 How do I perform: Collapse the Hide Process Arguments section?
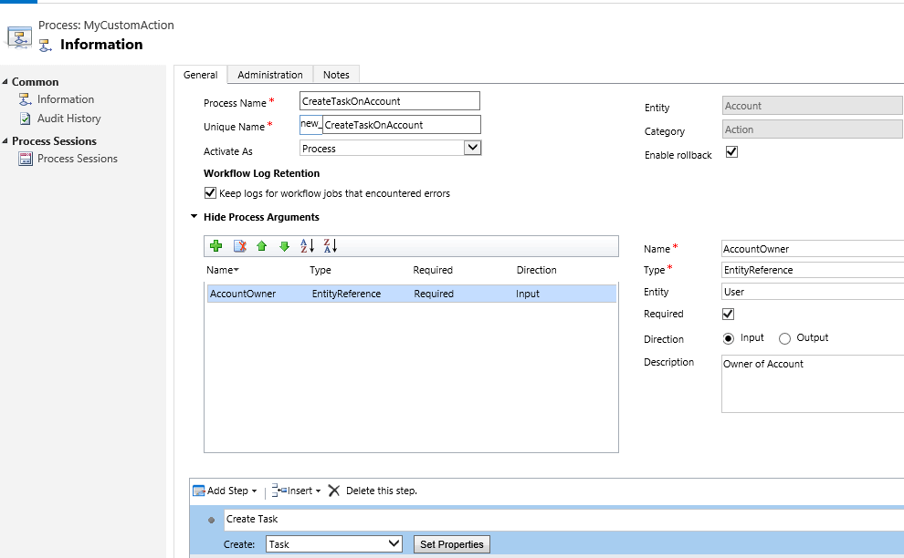coord(194,216)
